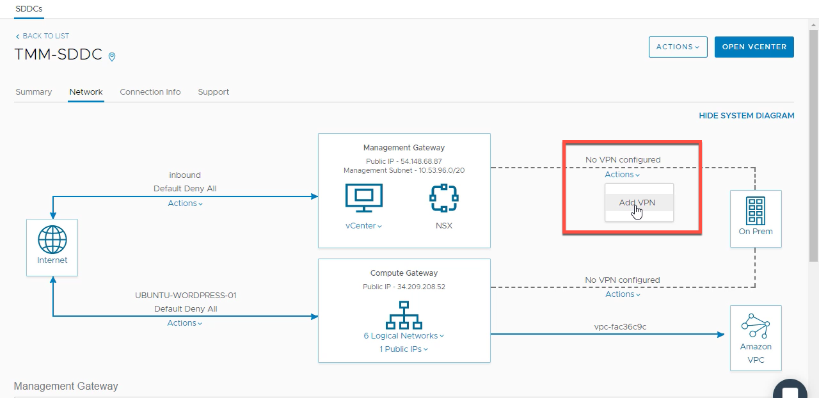819x398 pixels.
Task: Click HIDE SYSTEM DIAGRAM link
Action: tap(746, 116)
